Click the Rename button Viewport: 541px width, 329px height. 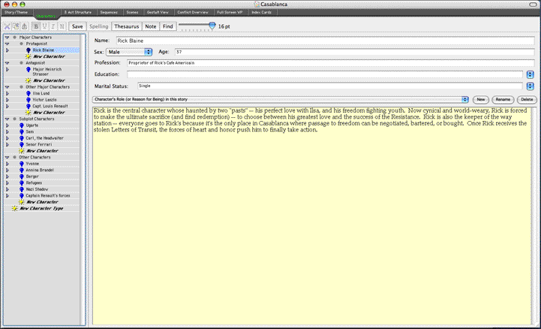503,99
